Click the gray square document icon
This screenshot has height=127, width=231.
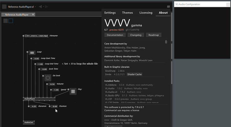[x=4, y=7]
